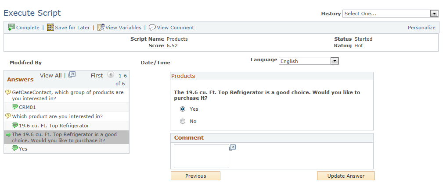Expand Comment box with popup icon
Screen dimensions: 443x186
(x=233, y=147)
